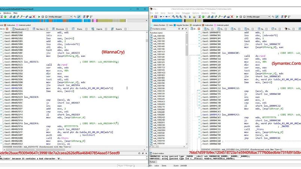The width and height of the screenshot is (301, 169).
Task: Click the graph icon left of red X, WannaCry window
Action: pyautogui.click(x=30, y=17)
